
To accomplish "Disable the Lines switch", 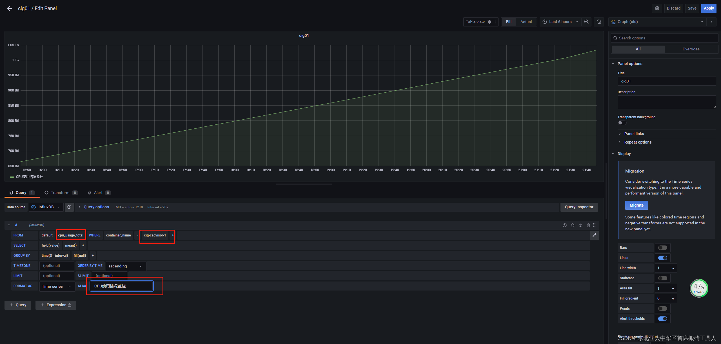I will (x=663, y=258).
